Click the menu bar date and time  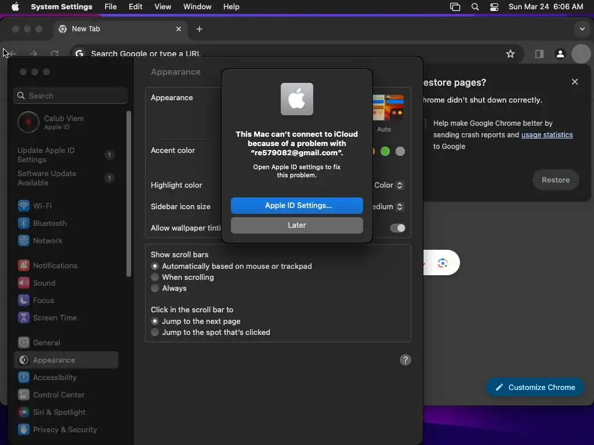[545, 7]
